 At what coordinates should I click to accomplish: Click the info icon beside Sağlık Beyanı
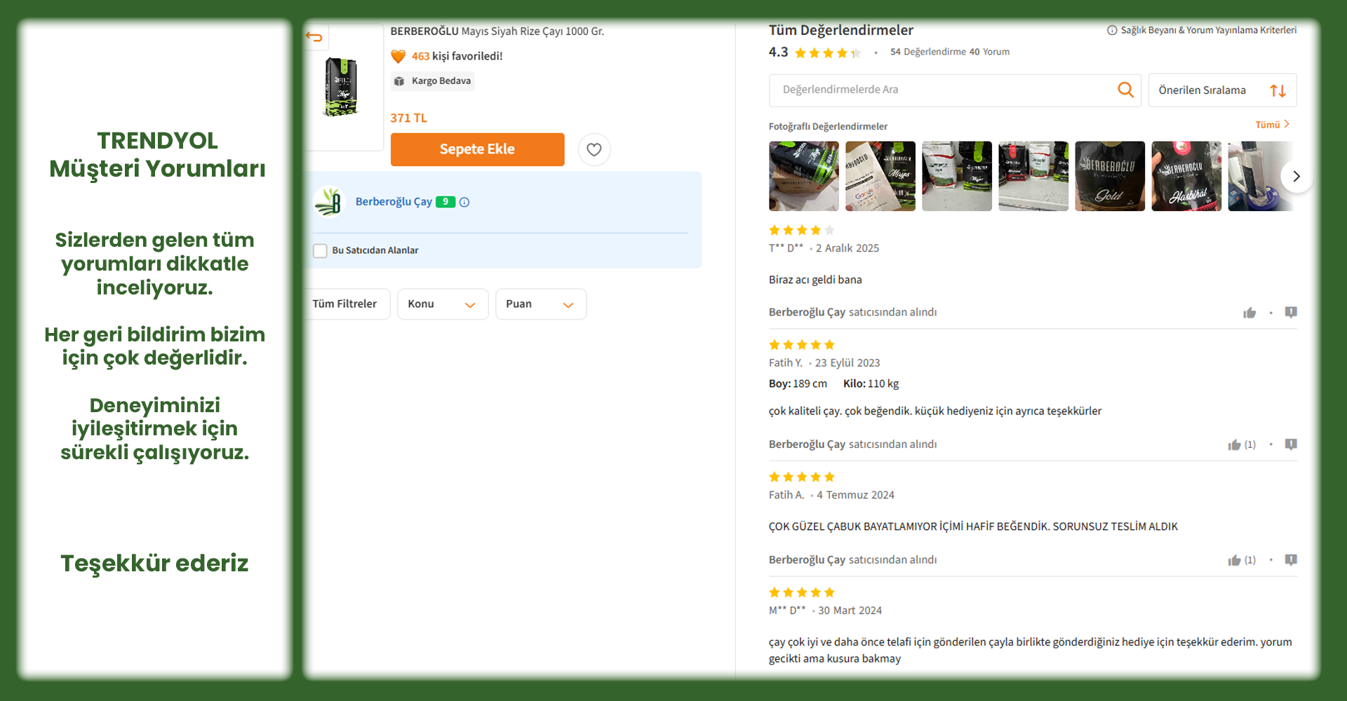coord(1112,30)
